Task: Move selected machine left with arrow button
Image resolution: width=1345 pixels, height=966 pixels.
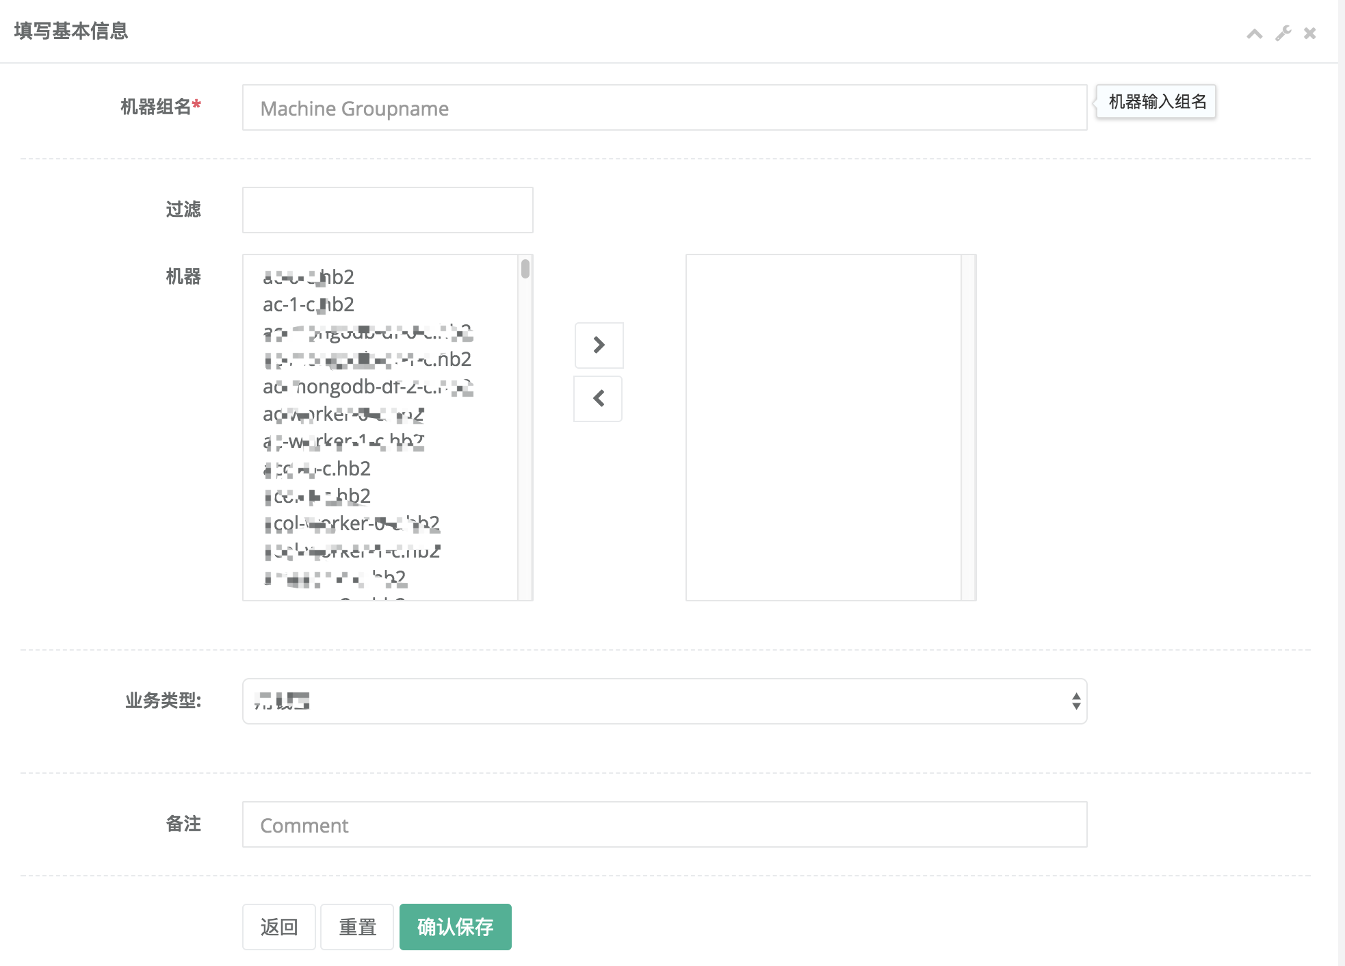Action: pyautogui.click(x=599, y=398)
